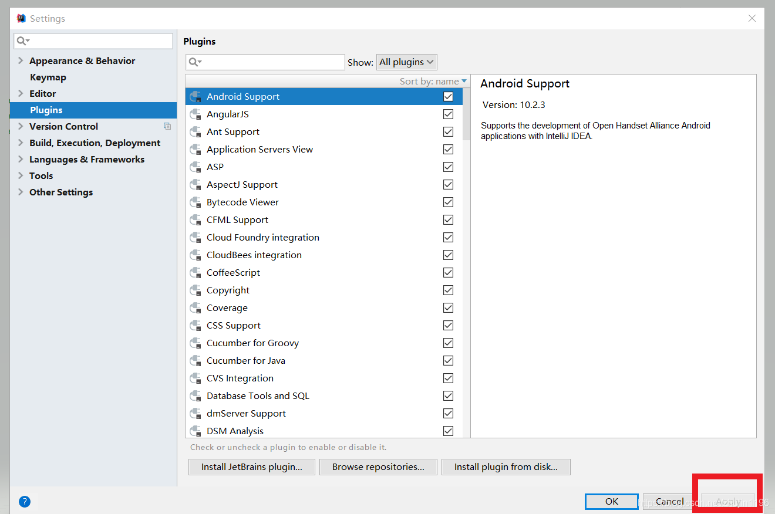Click the CFML Support plugin icon
This screenshot has height=514, width=775.
tap(196, 220)
